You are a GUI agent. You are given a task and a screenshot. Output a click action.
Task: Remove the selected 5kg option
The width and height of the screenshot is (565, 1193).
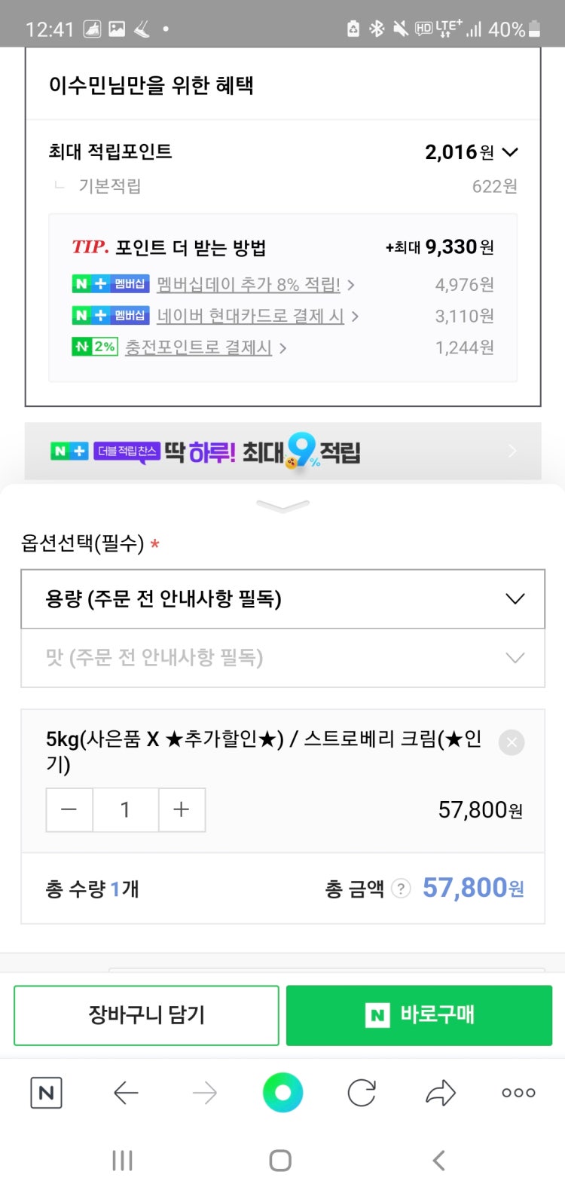point(512,742)
